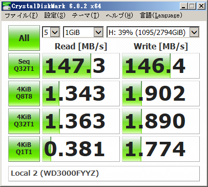Open the drive selection dropdown H: 39%

(x=153, y=32)
